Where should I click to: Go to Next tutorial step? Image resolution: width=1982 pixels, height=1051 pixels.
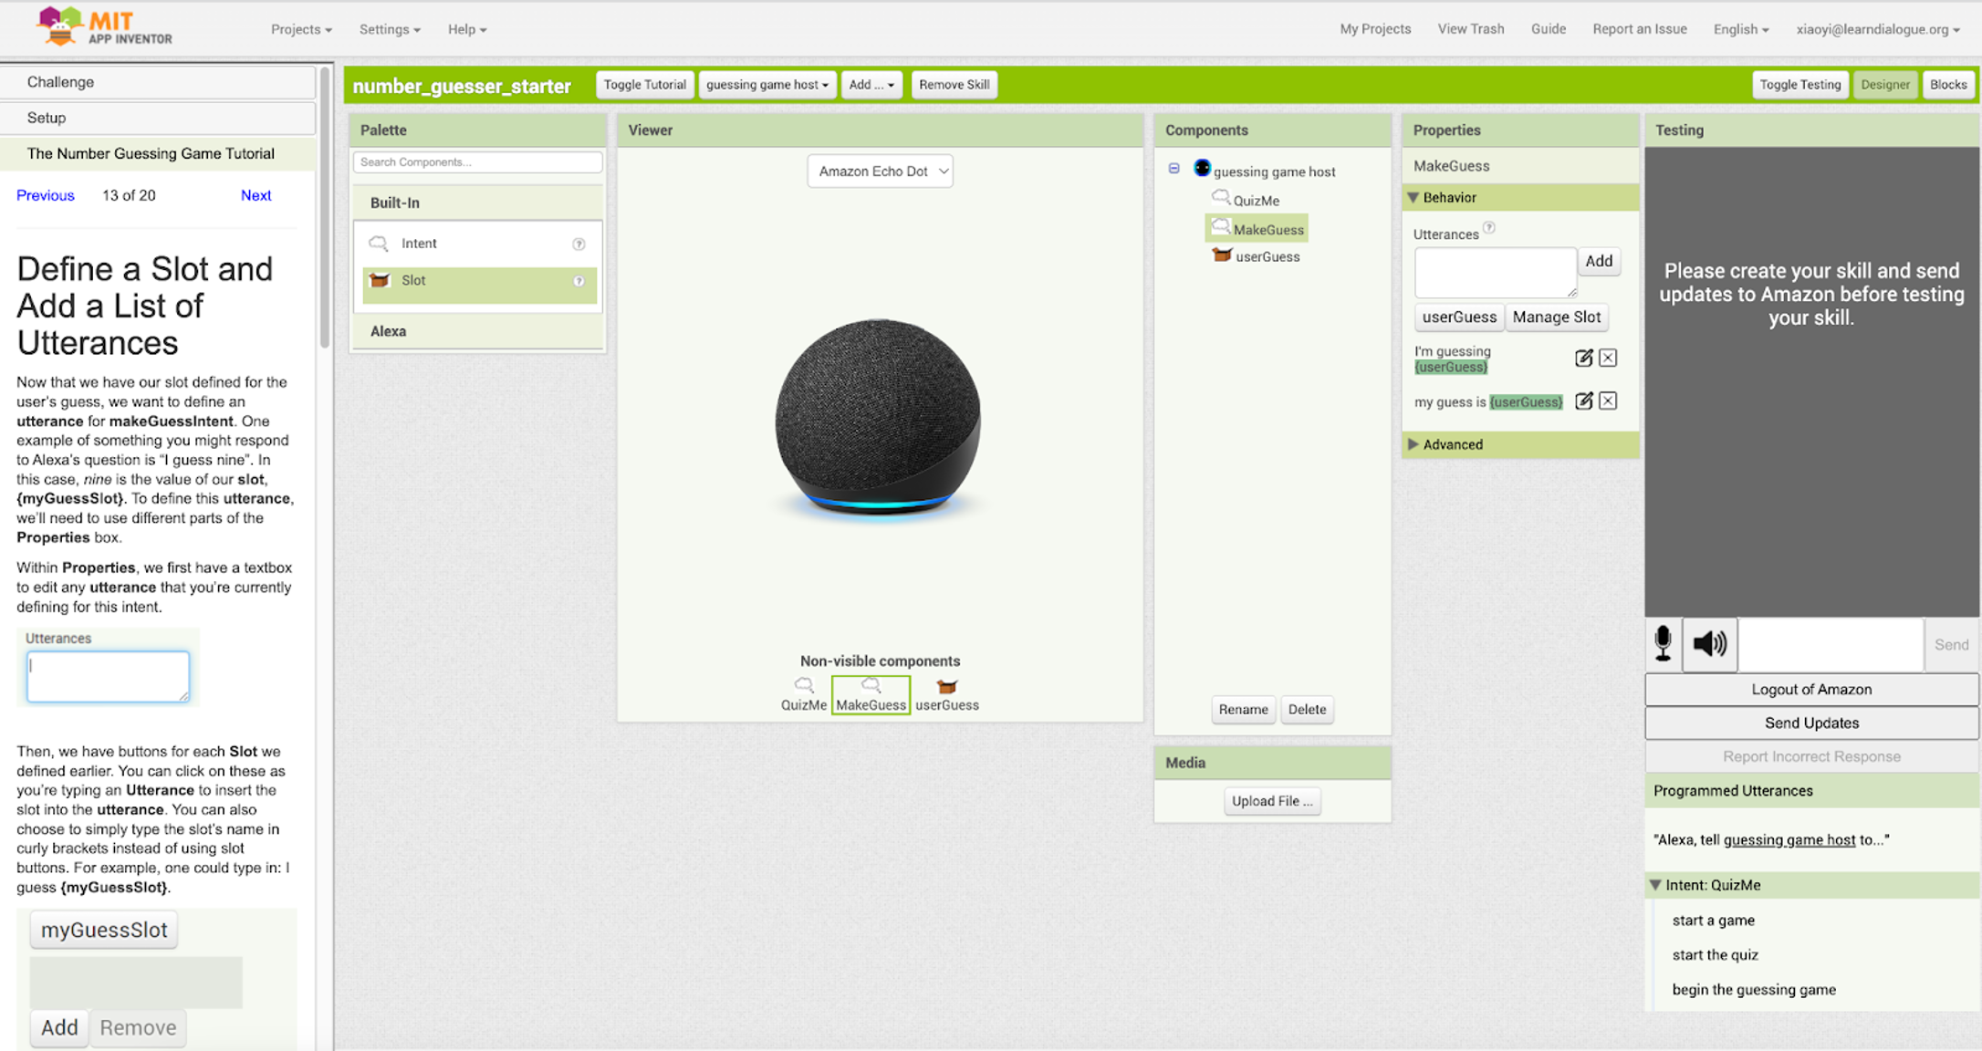point(256,195)
